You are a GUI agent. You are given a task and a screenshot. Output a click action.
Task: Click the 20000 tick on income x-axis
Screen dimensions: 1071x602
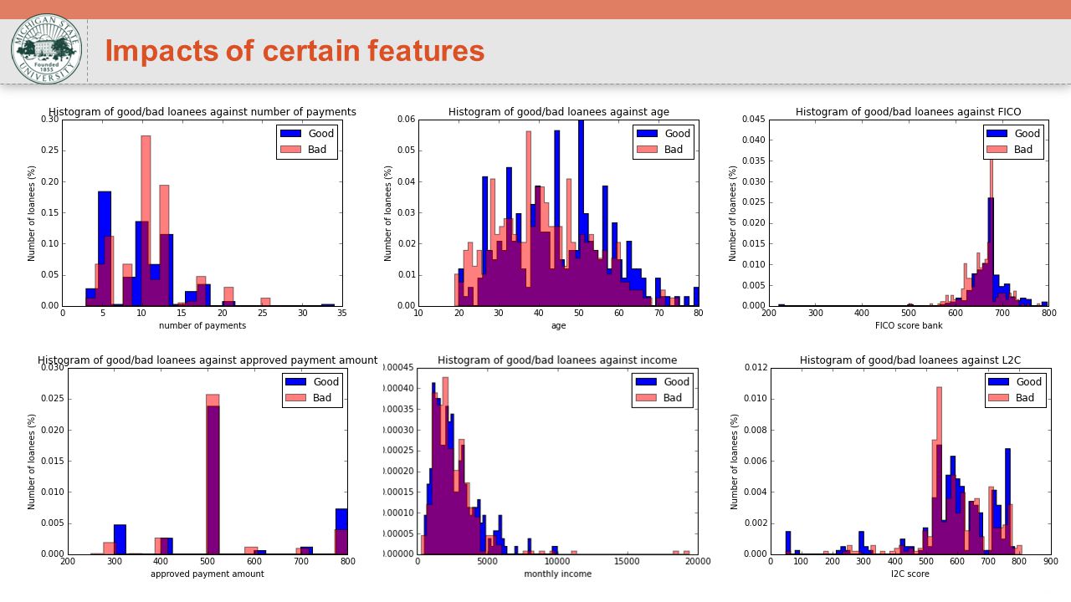click(x=698, y=563)
